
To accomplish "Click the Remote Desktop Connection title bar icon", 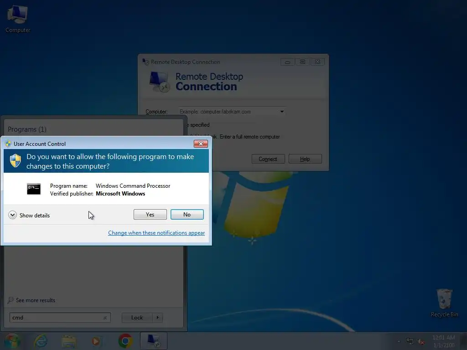I will (145, 62).
